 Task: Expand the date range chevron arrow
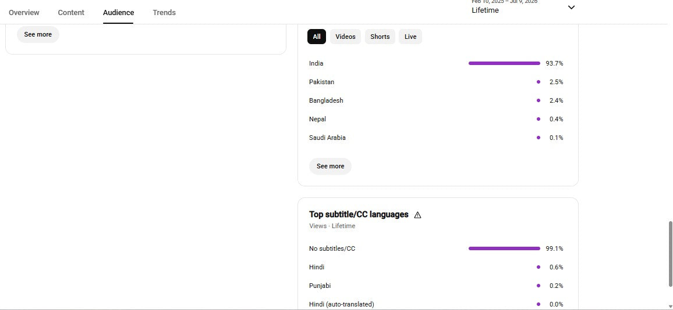tap(571, 8)
